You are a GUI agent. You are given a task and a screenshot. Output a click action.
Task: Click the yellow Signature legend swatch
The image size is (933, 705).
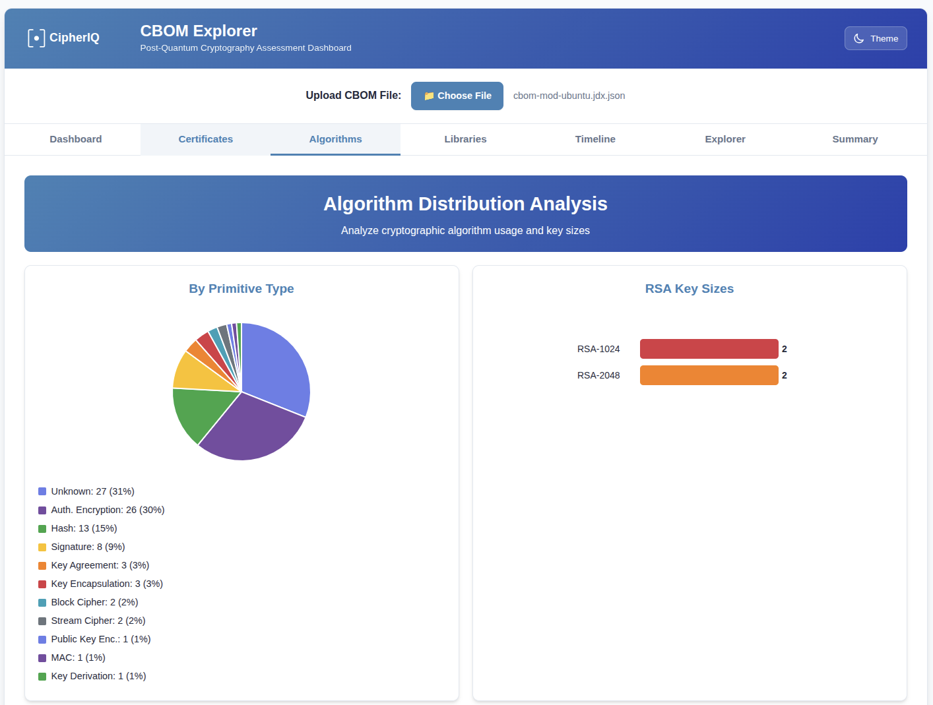pos(42,547)
